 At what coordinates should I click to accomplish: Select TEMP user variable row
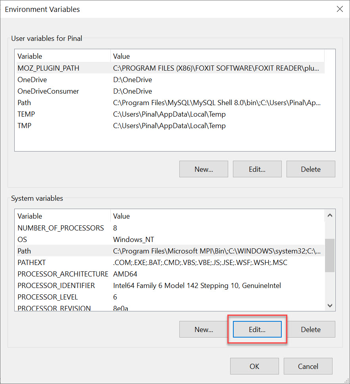171,114
